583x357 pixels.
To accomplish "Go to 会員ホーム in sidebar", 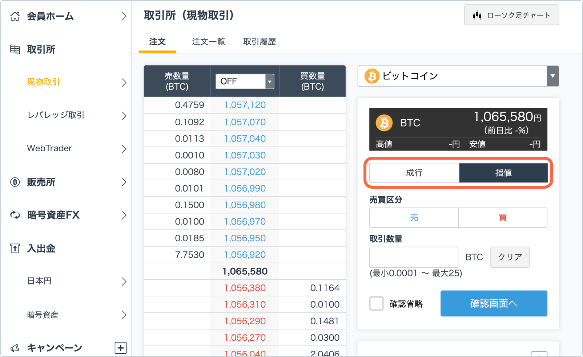I will [50, 16].
